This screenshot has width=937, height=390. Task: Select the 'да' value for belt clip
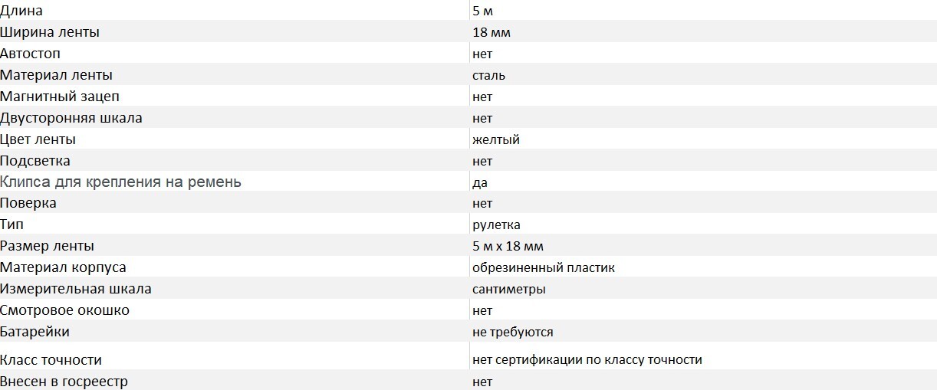coord(480,182)
